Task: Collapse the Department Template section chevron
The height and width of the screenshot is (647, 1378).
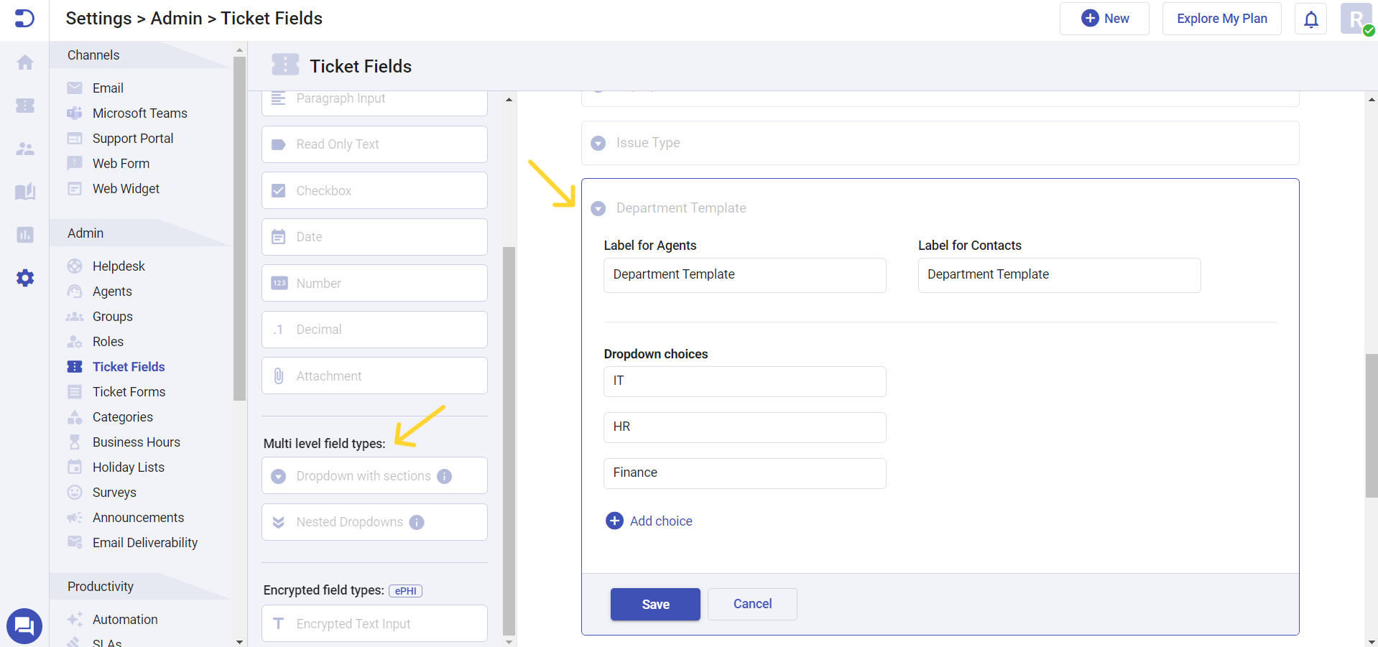Action: [598, 208]
